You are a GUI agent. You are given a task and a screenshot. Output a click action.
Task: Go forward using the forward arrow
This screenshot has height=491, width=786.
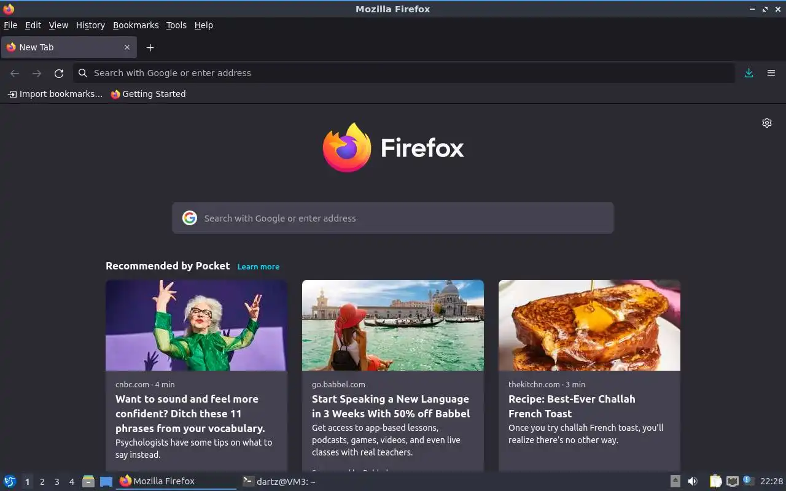pos(37,73)
